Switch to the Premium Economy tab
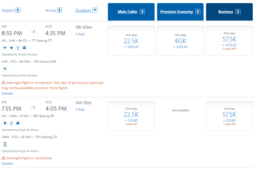The height and width of the screenshot is (170, 255). click(180, 12)
